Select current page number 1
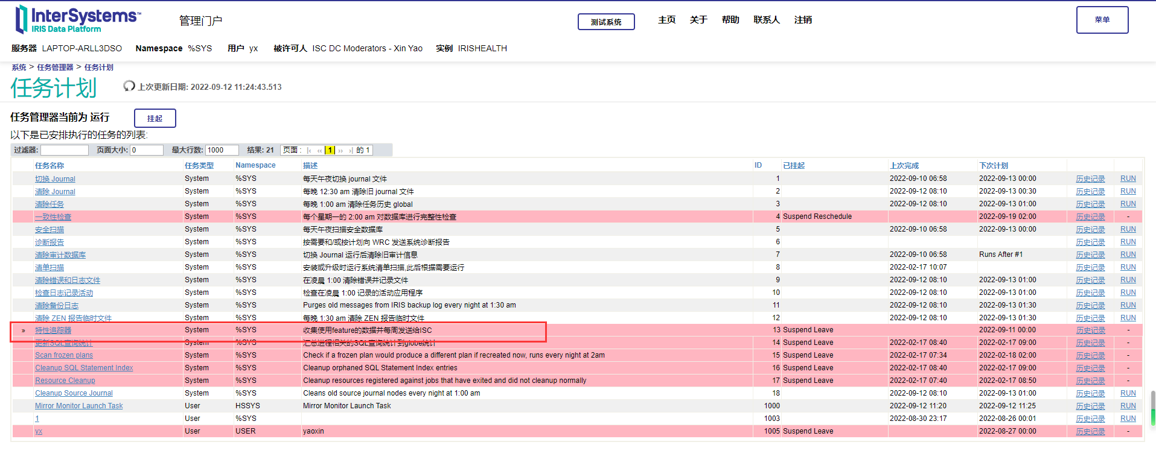The width and height of the screenshot is (1156, 471). pyautogui.click(x=330, y=150)
